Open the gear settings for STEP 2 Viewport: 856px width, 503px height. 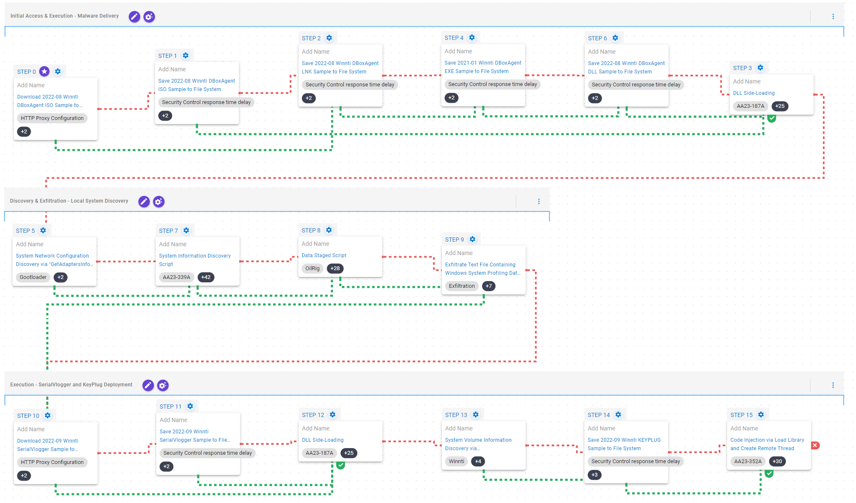coord(329,38)
